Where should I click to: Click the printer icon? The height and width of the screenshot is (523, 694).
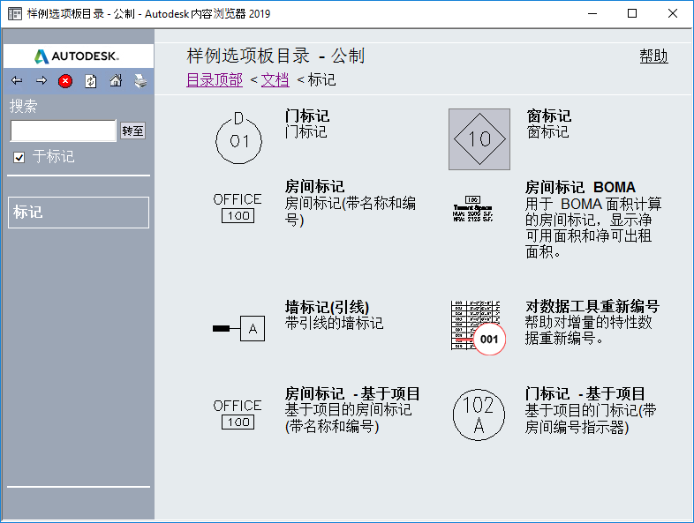point(140,81)
